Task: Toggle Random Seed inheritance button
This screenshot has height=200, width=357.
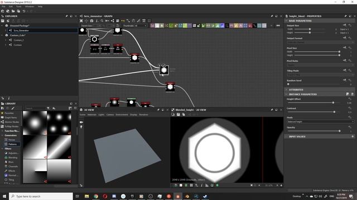Action: click(345, 80)
